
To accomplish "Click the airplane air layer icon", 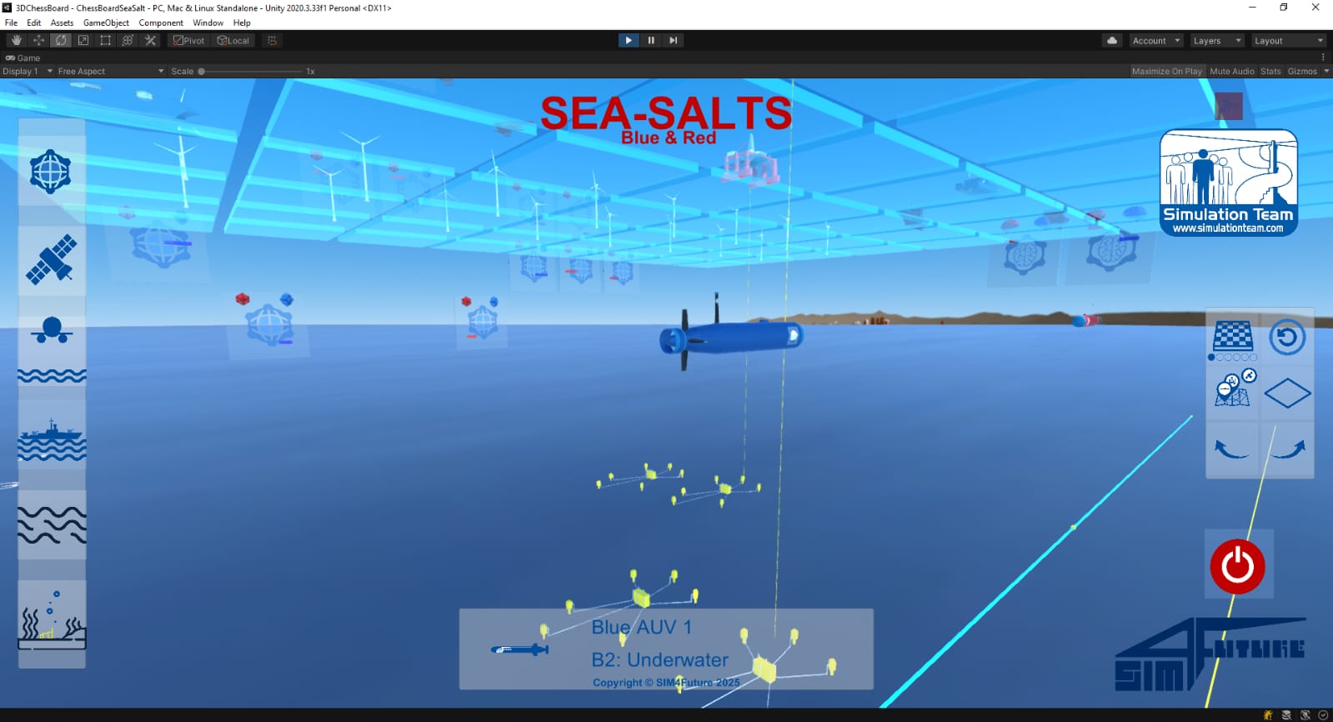I will [x=51, y=331].
